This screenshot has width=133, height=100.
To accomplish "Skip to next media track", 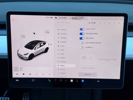I will point(30,74).
